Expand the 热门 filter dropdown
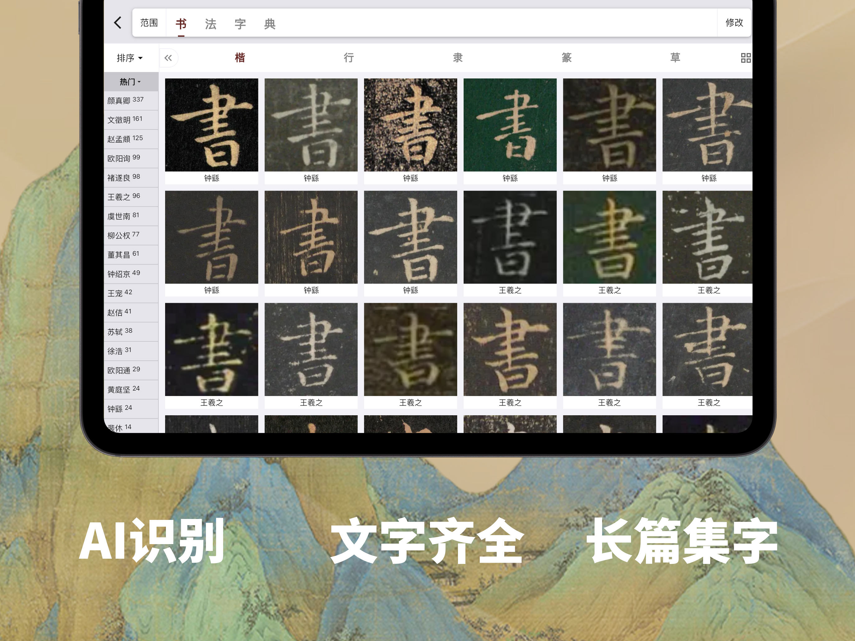Image resolution: width=855 pixels, height=641 pixels. pos(131,82)
